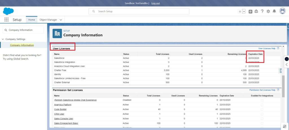Click the Salesforce cloud logo
Viewport: 289px width, 130px height.
(x=8, y=11)
